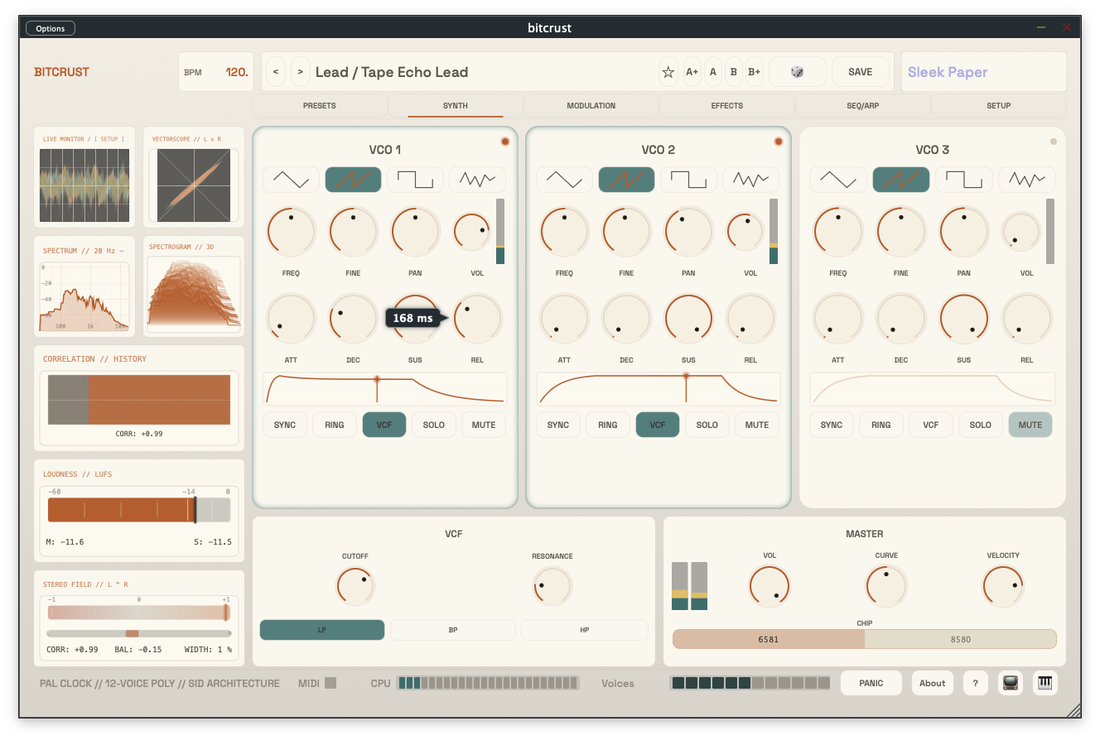
Task: Select the triangle waveform on VCO 1
Action: [x=291, y=179]
